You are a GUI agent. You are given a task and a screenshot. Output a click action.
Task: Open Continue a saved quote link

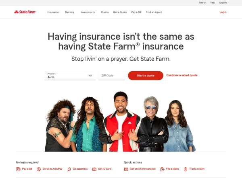click(x=182, y=75)
